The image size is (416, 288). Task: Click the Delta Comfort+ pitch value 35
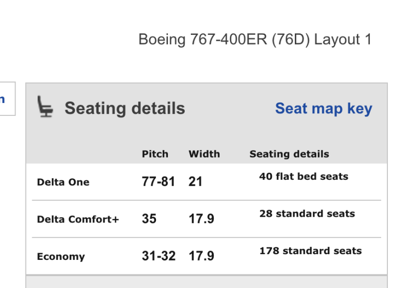coord(149,218)
